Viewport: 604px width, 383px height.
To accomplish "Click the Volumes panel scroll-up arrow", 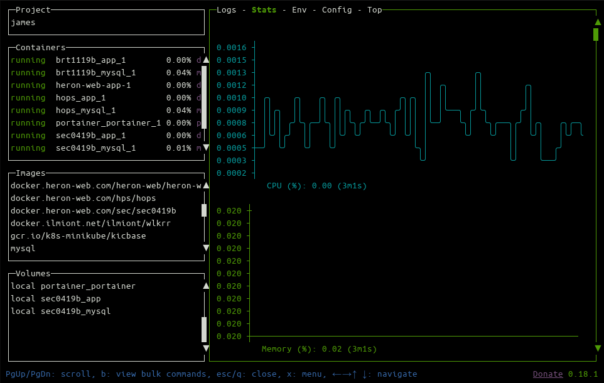I will (206, 286).
